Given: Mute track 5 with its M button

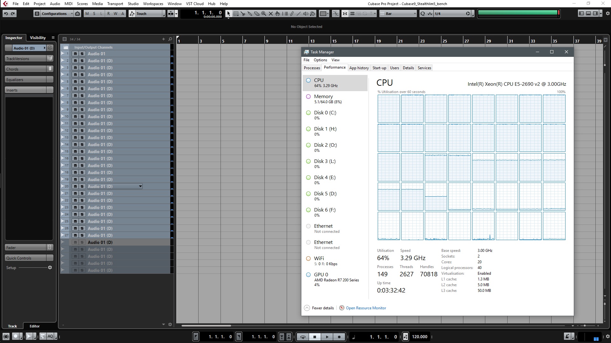Looking at the screenshot, I should [x=75, y=82].
